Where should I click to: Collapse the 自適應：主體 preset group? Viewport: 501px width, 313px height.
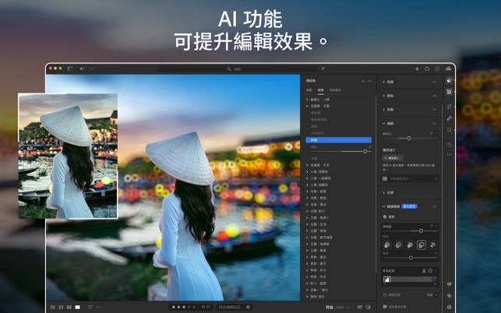(x=308, y=106)
